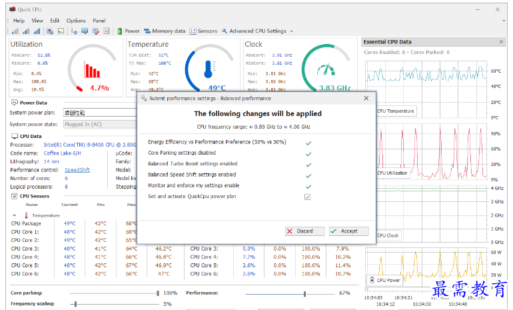Screen dimensions: 513x310
Task: Click the CPU Temperature graph label
Action: pyautogui.click(x=396, y=111)
